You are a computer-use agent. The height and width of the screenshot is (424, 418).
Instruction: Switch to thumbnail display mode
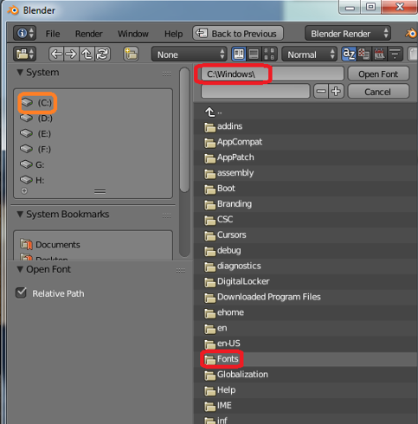coord(269,54)
